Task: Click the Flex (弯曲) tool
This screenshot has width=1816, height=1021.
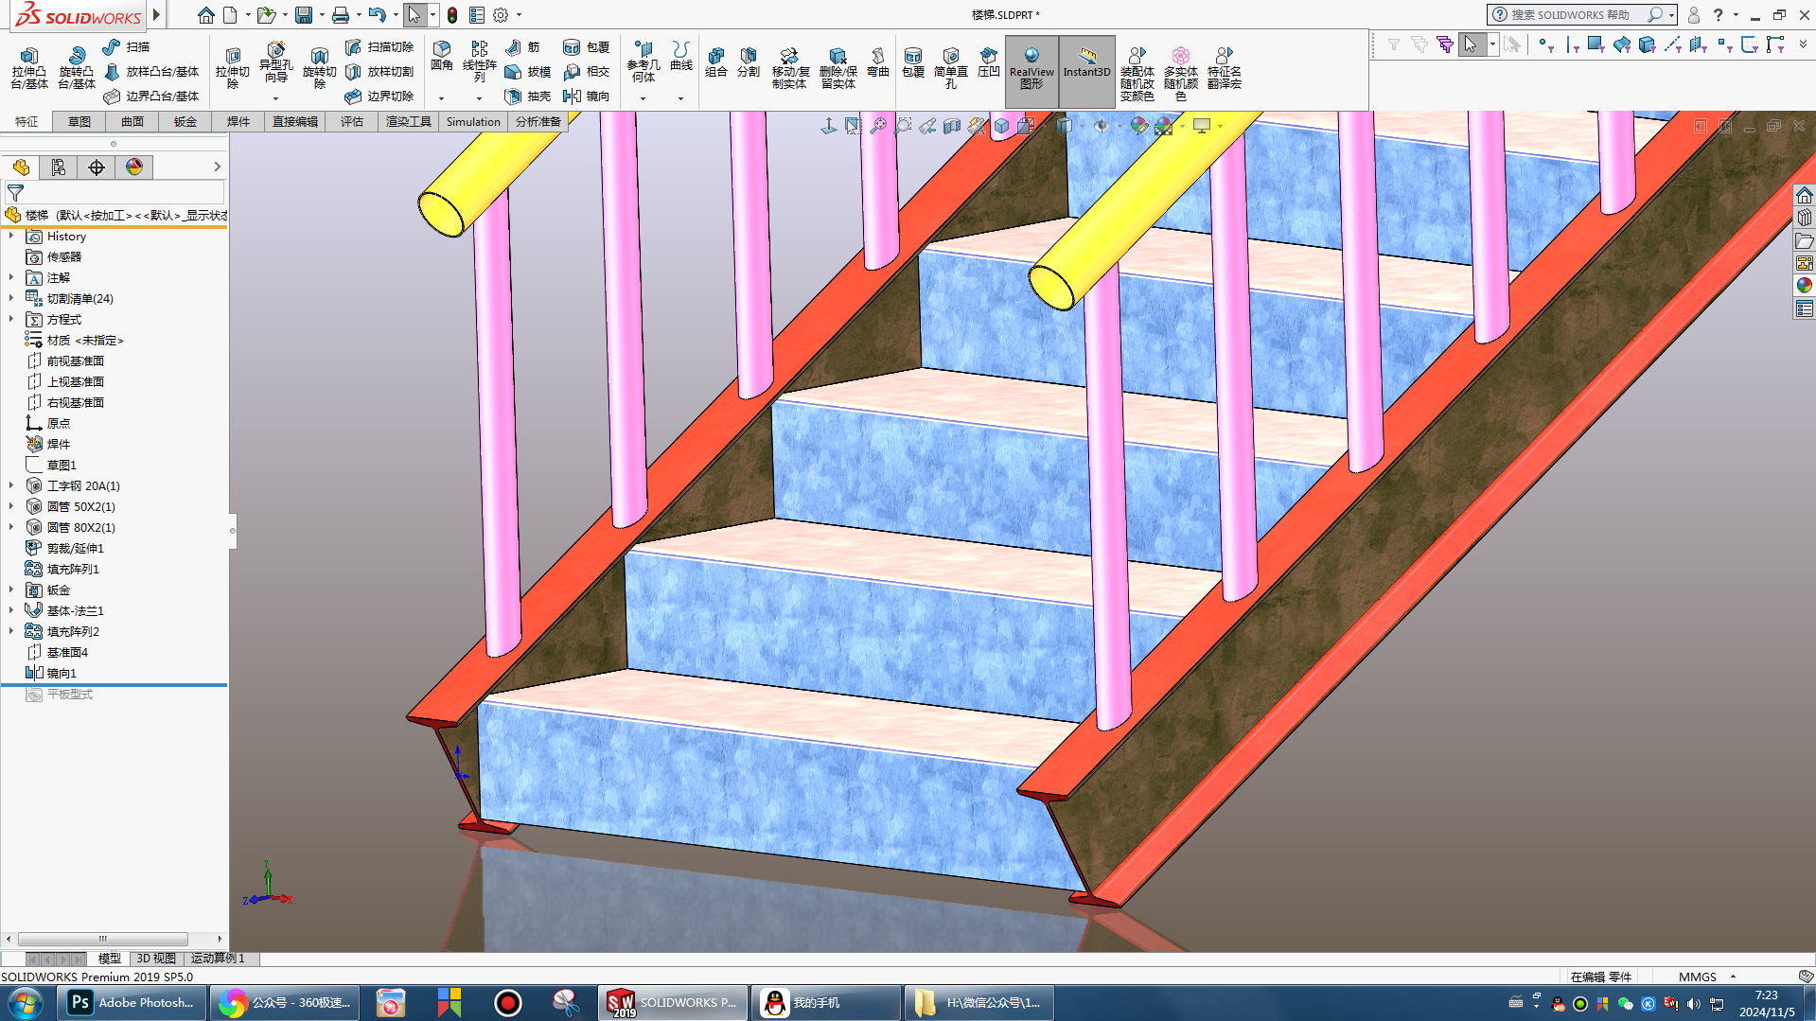Action: tap(878, 62)
